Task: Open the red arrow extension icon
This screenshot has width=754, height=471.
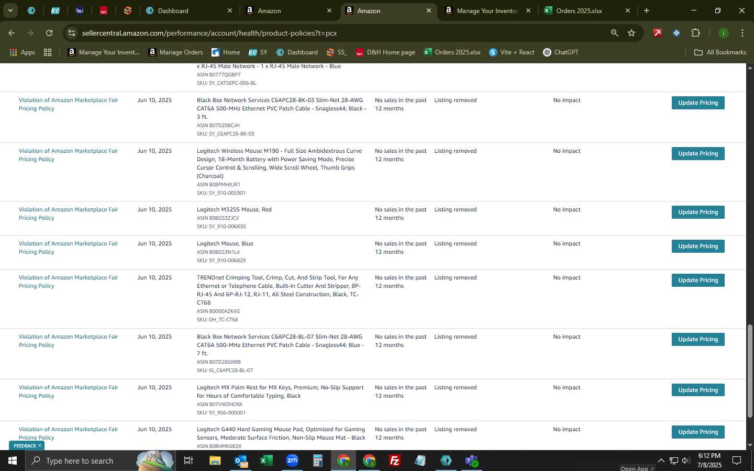Action: 658,33
